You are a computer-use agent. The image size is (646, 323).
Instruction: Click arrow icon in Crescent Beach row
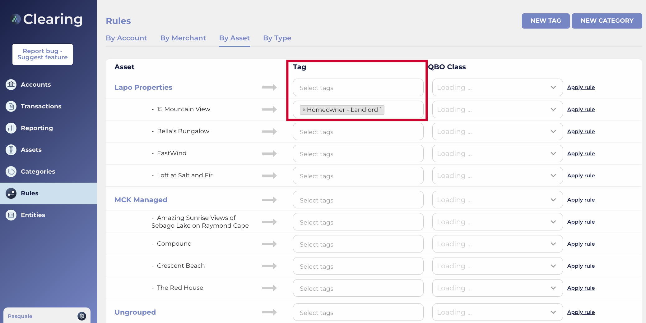pyautogui.click(x=269, y=266)
